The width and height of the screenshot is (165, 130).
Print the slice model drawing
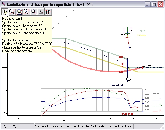coord(41,12)
